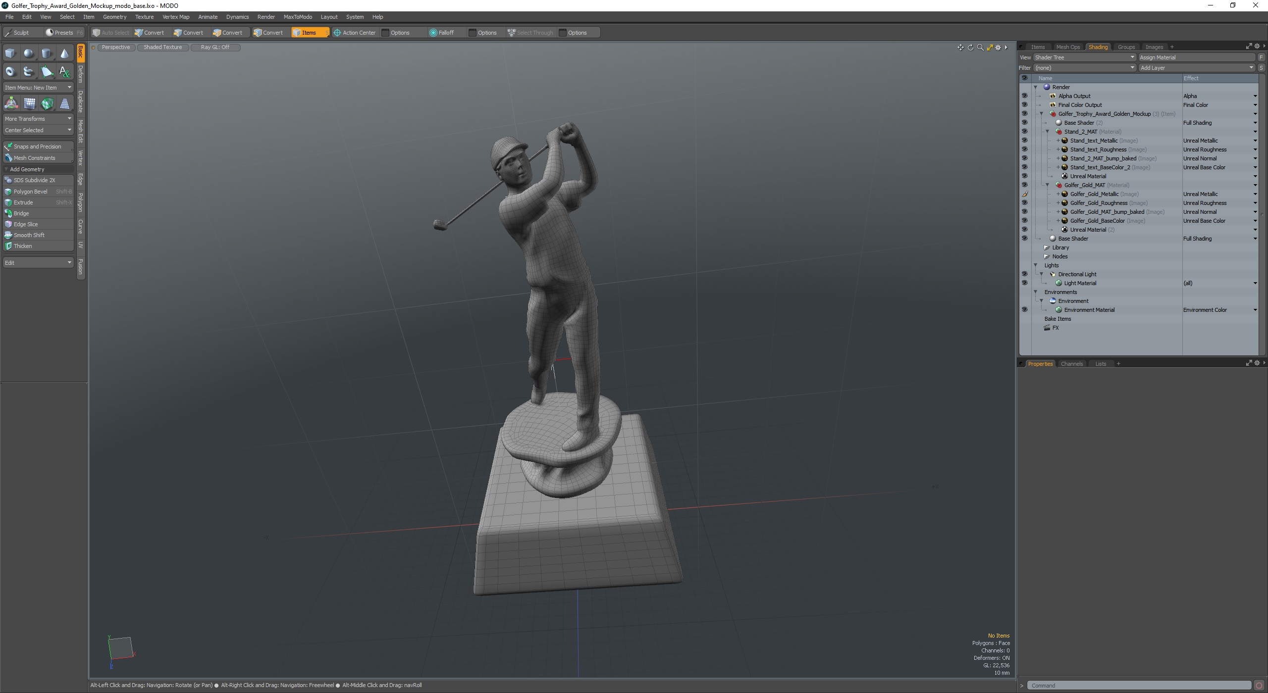The height and width of the screenshot is (693, 1268).
Task: Select the Cone primitive tool
Action: [x=64, y=53]
